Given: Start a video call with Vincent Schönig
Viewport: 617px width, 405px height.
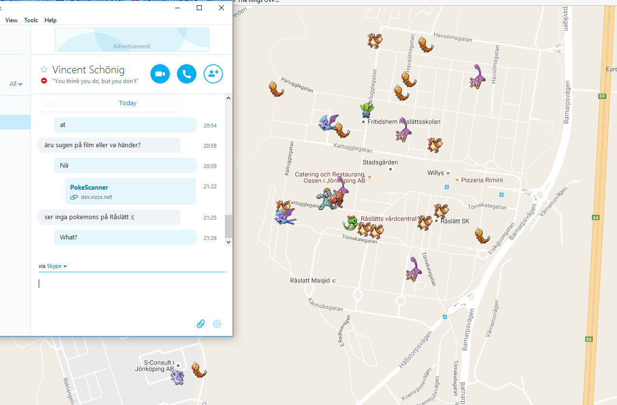Looking at the screenshot, I should pyautogui.click(x=160, y=74).
